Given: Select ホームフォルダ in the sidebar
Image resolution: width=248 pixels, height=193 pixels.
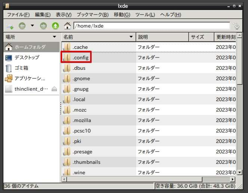Looking at the screenshot, I should pos(31,47).
